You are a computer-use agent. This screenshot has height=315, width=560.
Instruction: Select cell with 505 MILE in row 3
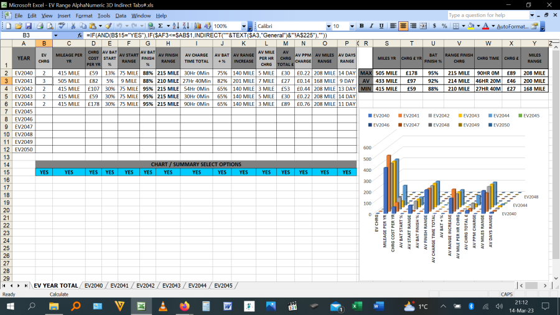pyautogui.click(x=69, y=81)
